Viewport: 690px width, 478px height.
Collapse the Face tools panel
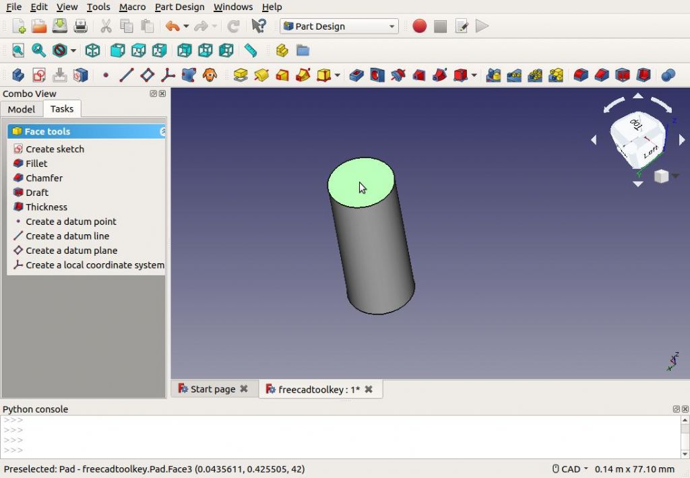pos(162,131)
